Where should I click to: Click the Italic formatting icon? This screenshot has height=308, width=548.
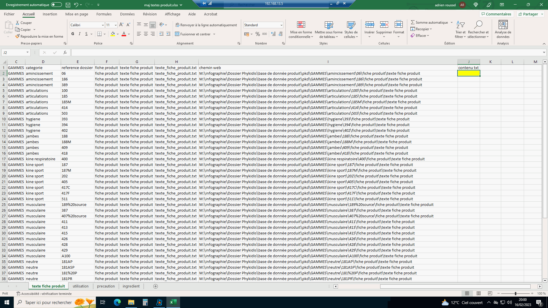coord(80,34)
